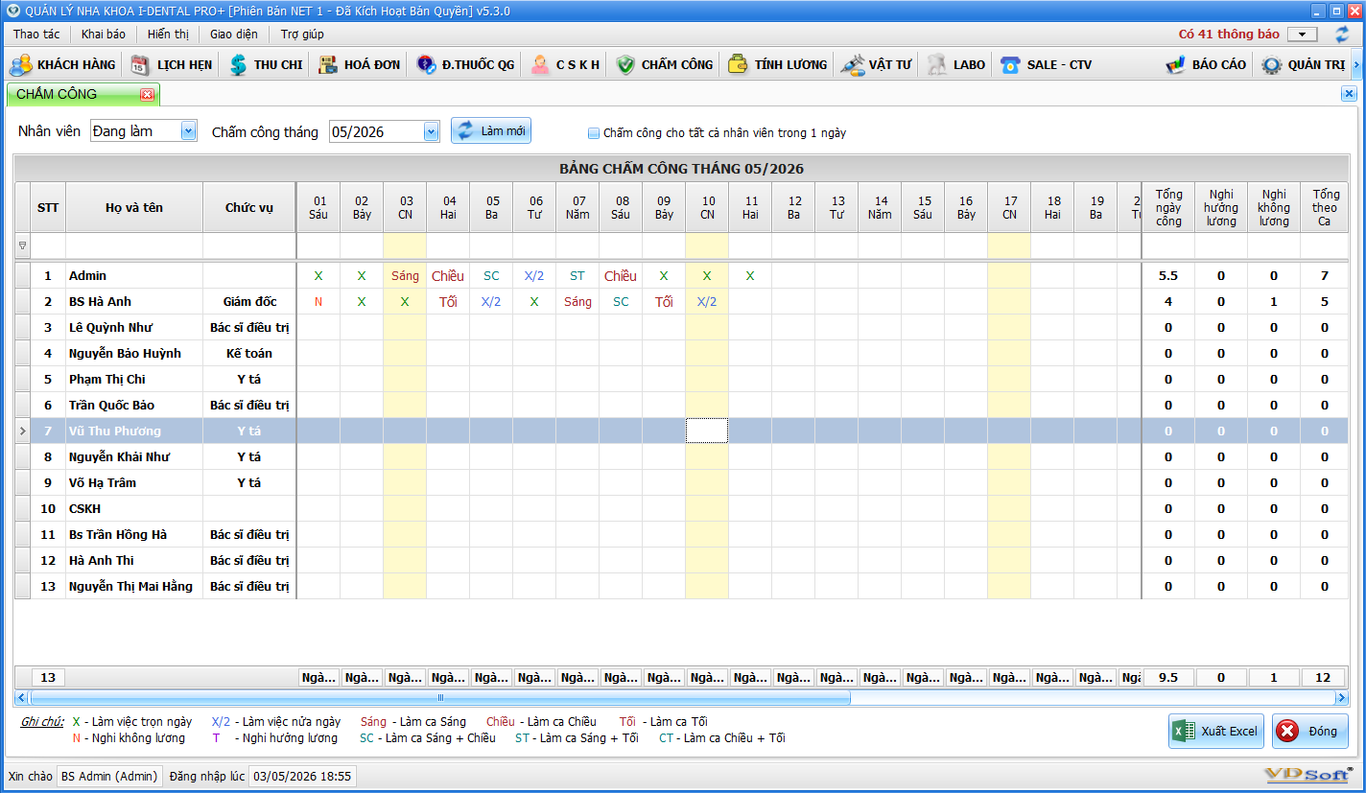Viewport: 1366px width, 793px height.
Task: Open the LABO module
Action: pyautogui.click(x=956, y=64)
